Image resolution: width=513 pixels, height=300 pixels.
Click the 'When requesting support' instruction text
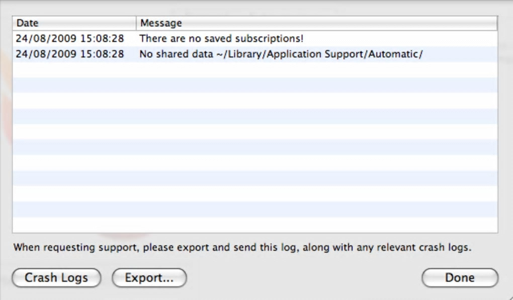(242, 248)
